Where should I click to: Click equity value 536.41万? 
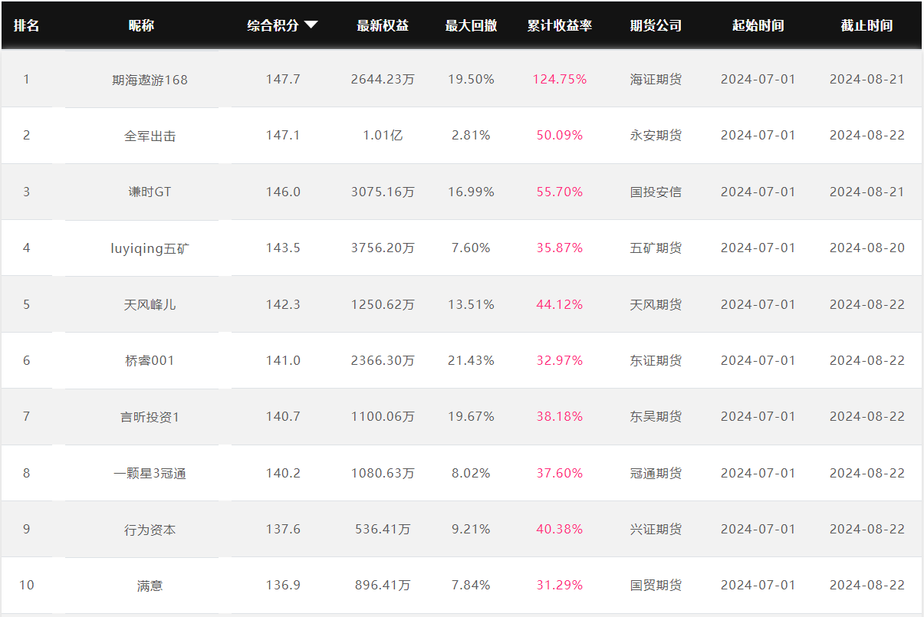point(383,529)
